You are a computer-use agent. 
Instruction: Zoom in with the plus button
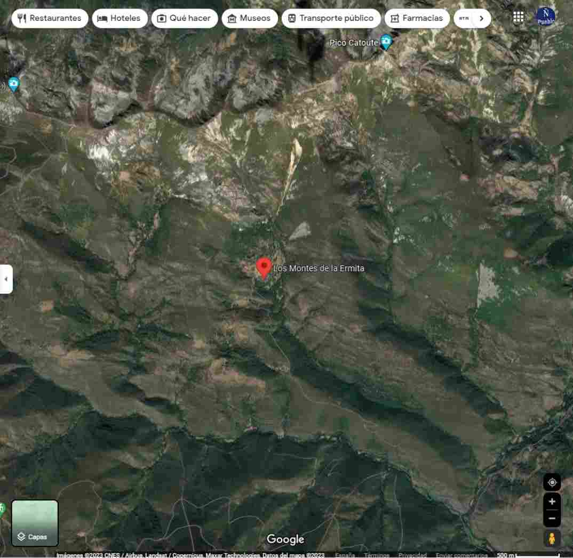(x=552, y=502)
